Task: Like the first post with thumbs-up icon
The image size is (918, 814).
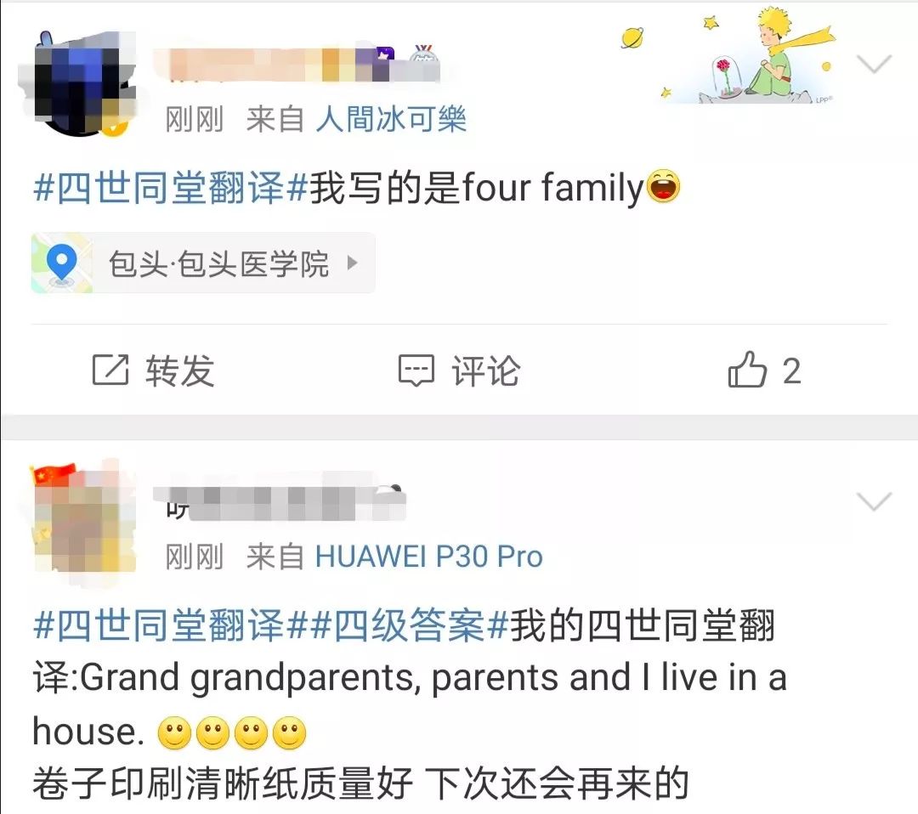Action: (747, 370)
